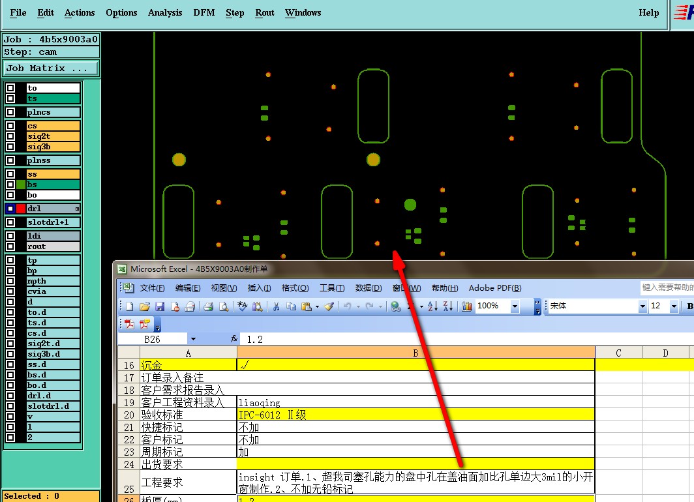
Task: Click Sort Ascending A-Z icon
Action: coord(433,306)
